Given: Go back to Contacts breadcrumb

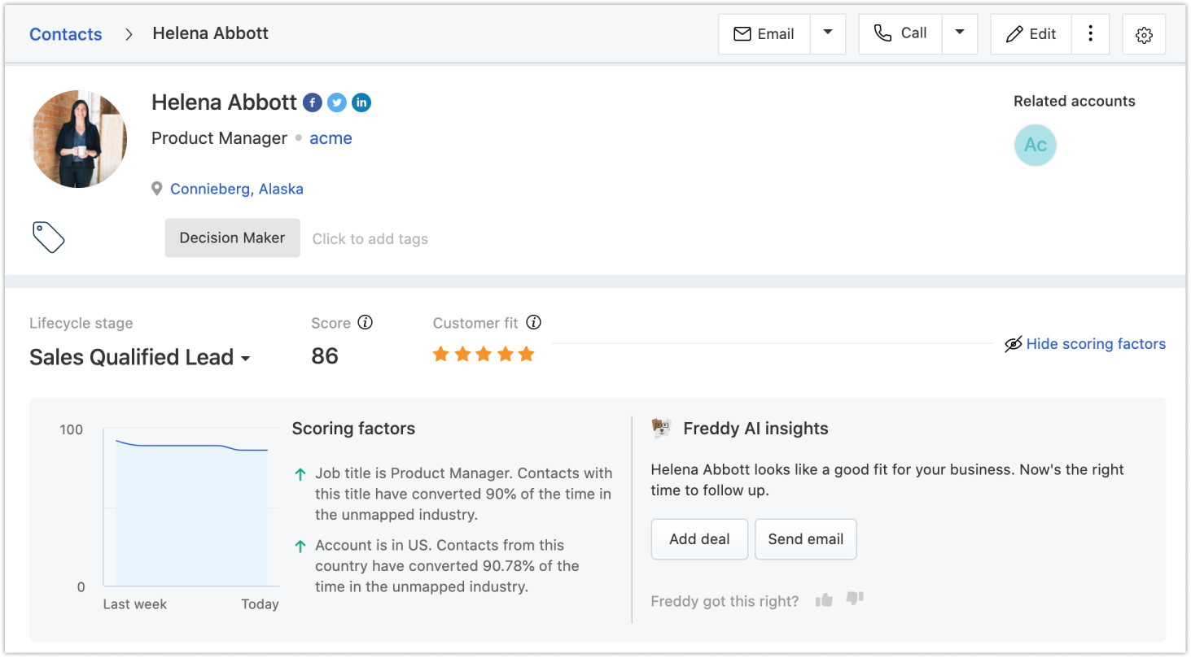Looking at the screenshot, I should pyautogui.click(x=66, y=34).
